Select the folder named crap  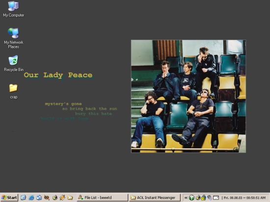pos(13,91)
